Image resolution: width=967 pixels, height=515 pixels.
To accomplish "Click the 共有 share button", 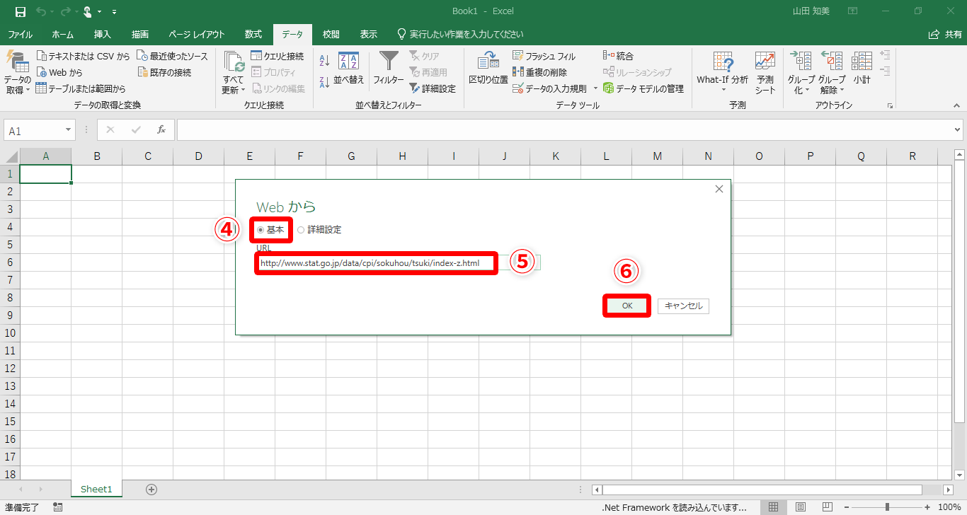I will tap(945, 35).
